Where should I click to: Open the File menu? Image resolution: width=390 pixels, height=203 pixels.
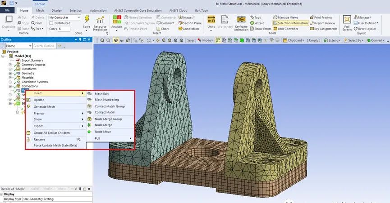(x=7, y=10)
